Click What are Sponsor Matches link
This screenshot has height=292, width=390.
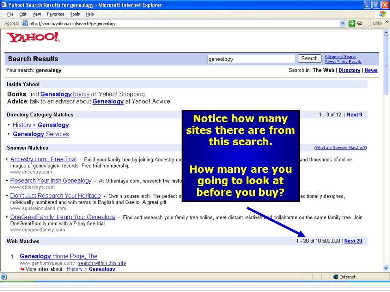pyautogui.click(x=340, y=148)
